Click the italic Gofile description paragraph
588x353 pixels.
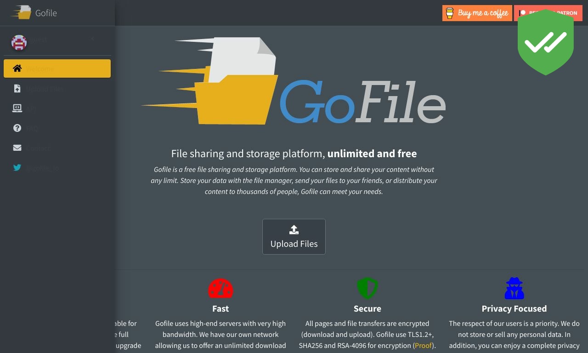click(x=294, y=181)
